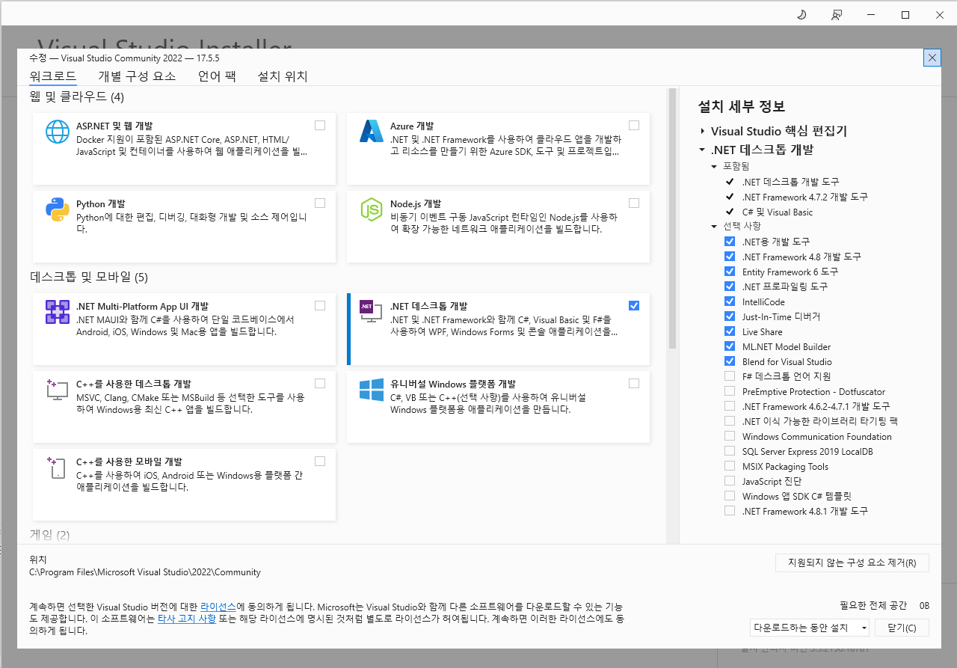Enable the SQL Server Express 2019 LocalDB option
This screenshot has width=957, height=668.
pyautogui.click(x=730, y=451)
